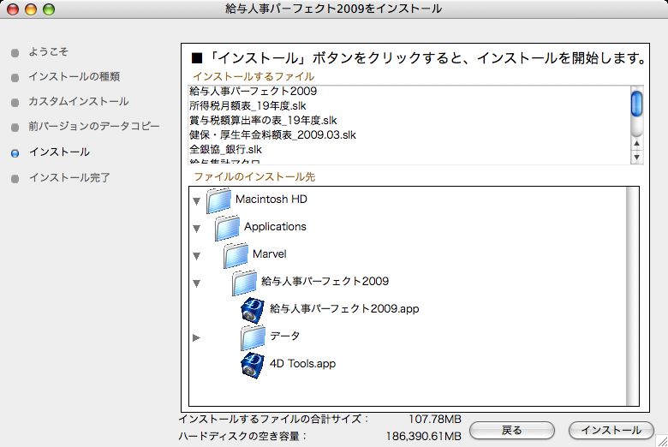Select the 前バージョンのデータコピー step bullet
Image resolution: width=668 pixels, height=447 pixels.
tap(15, 128)
